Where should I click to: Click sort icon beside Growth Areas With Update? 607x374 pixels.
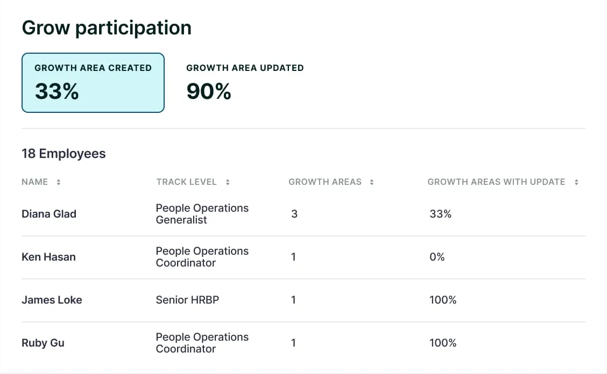[x=576, y=182]
